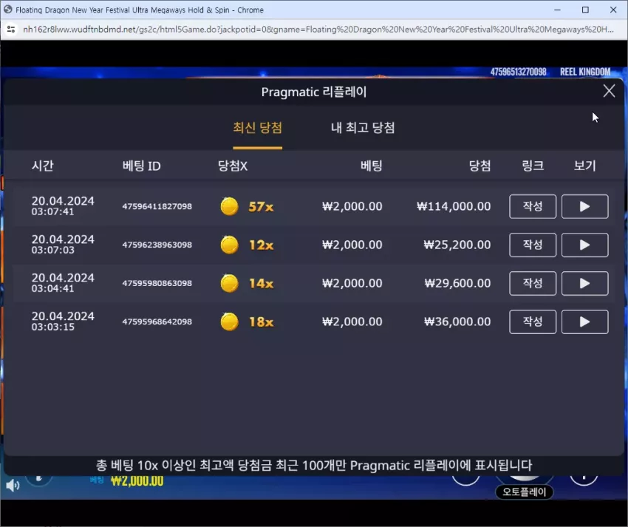Viewport: 628px width, 527px height.
Task: Click the session number 47596513270098
Action: (x=518, y=72)
